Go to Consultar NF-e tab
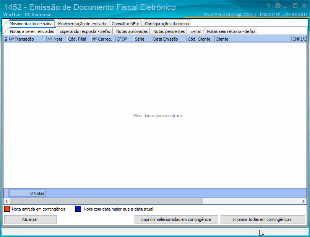The image size is (310, 237). 125,24
